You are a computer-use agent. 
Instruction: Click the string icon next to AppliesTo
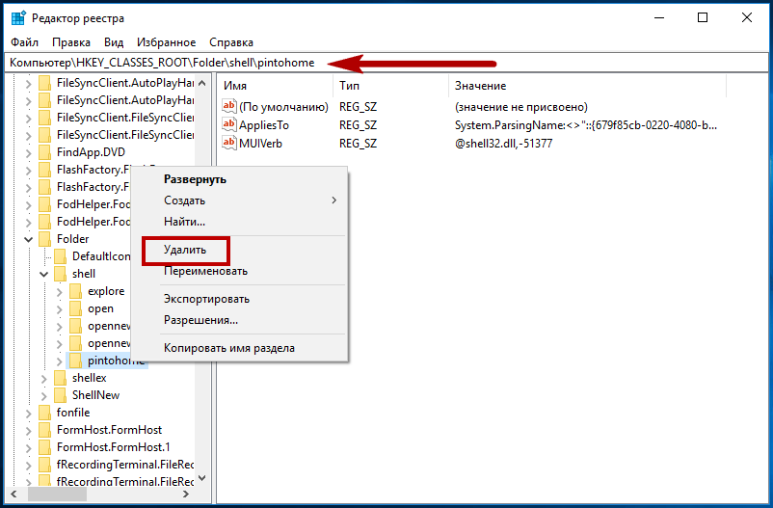pos(229,124)
